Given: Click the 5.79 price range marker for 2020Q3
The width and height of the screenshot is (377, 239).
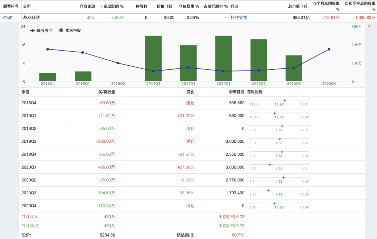Looking at the screenshot, I should tap(268, 191).
